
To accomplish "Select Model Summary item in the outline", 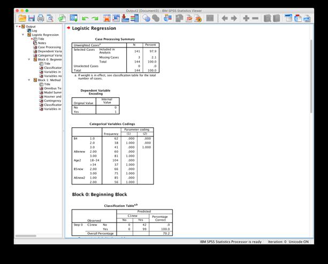I will point(53,92).
